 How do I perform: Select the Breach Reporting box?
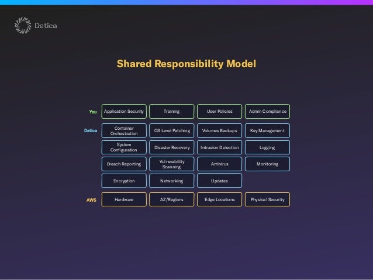coord(124,164)
